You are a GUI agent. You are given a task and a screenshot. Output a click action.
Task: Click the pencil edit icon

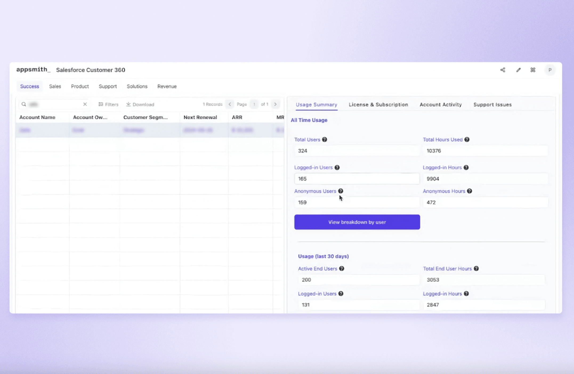point(518,70)
